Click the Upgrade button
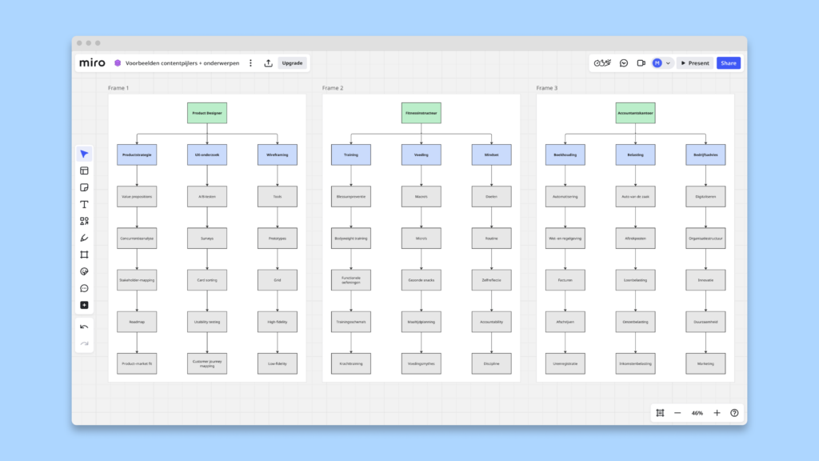Viewport: 819px width, 461px height. point(292,63)
